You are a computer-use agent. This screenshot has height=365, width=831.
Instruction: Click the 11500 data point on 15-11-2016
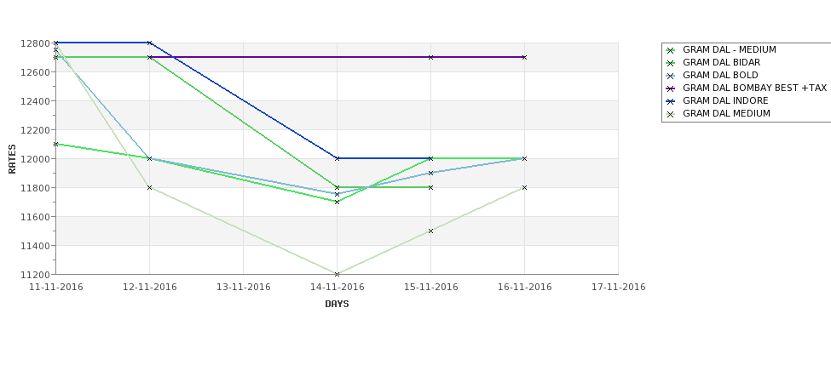pos(431,231)
